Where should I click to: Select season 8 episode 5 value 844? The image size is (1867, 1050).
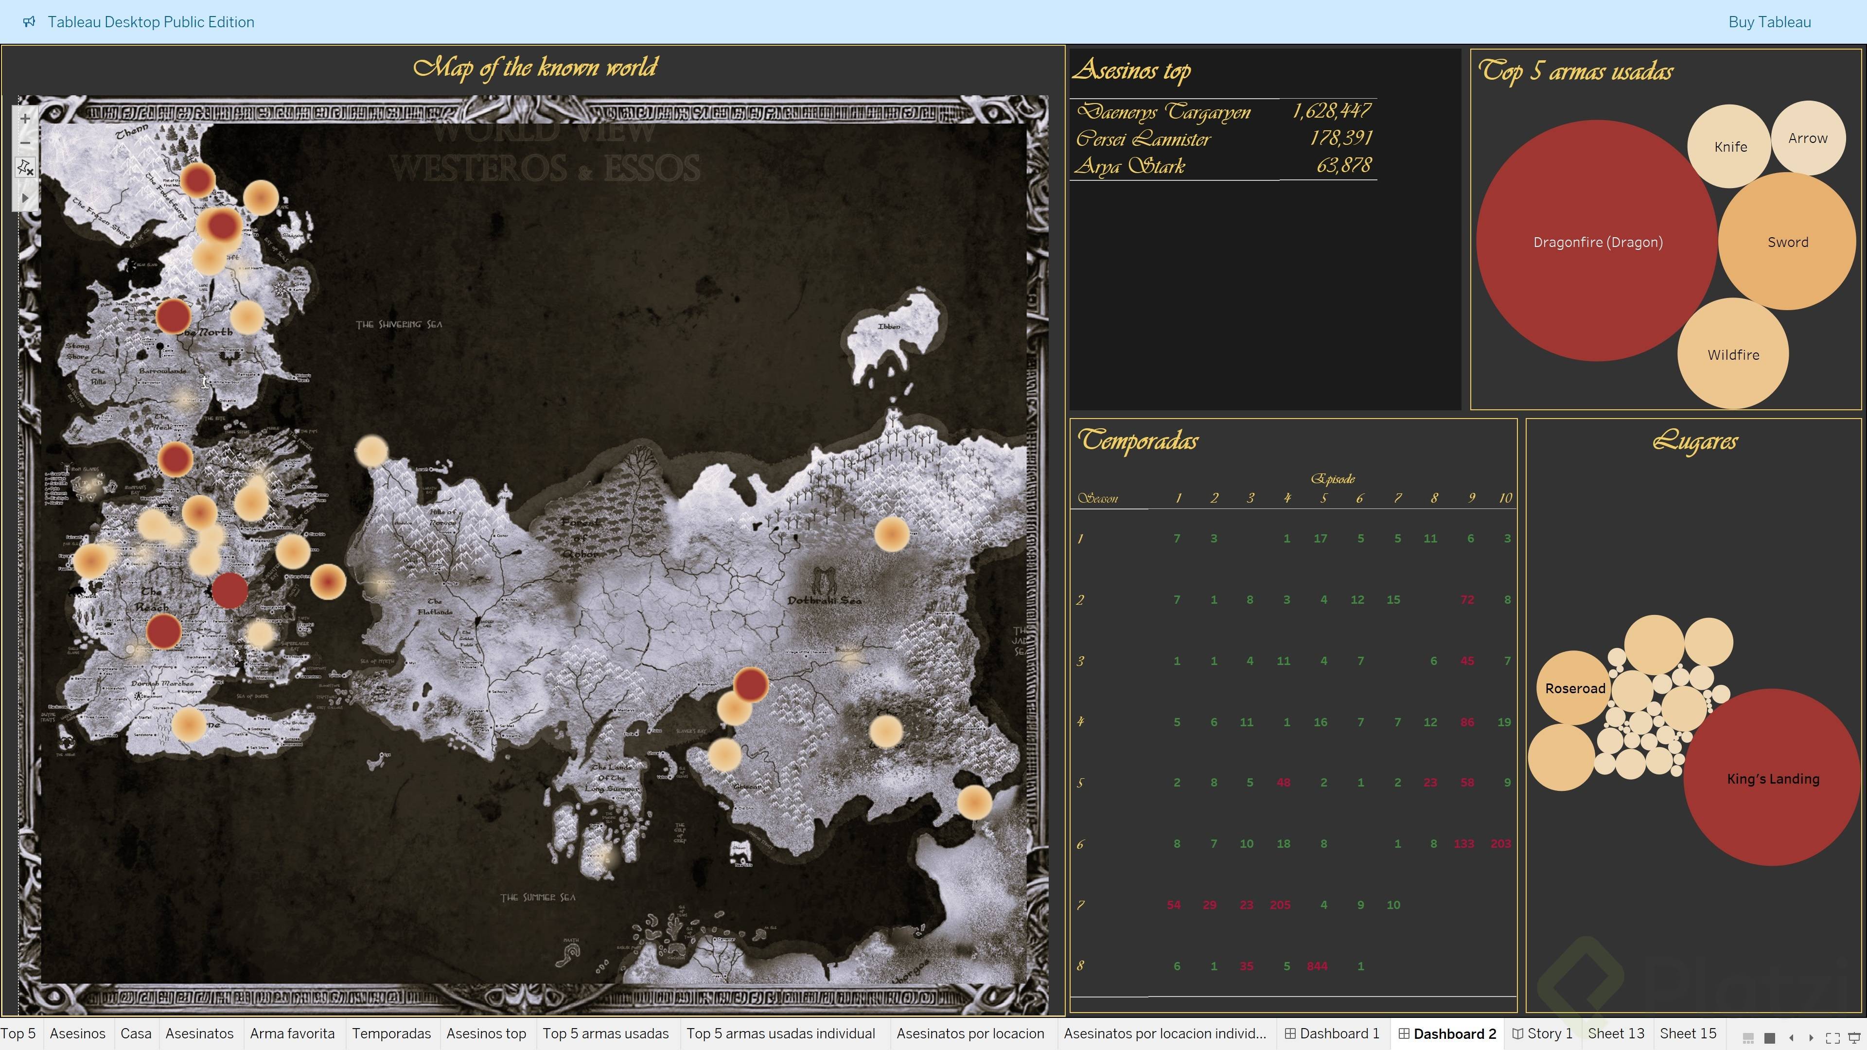pos(1316,966)
